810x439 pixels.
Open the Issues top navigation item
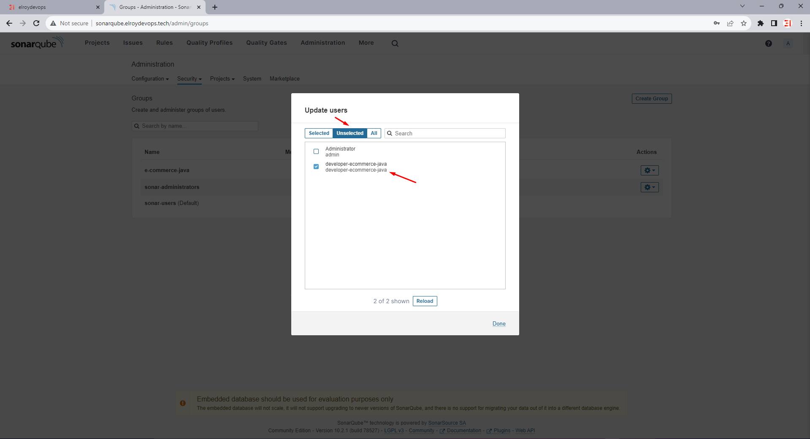(133, 43)
